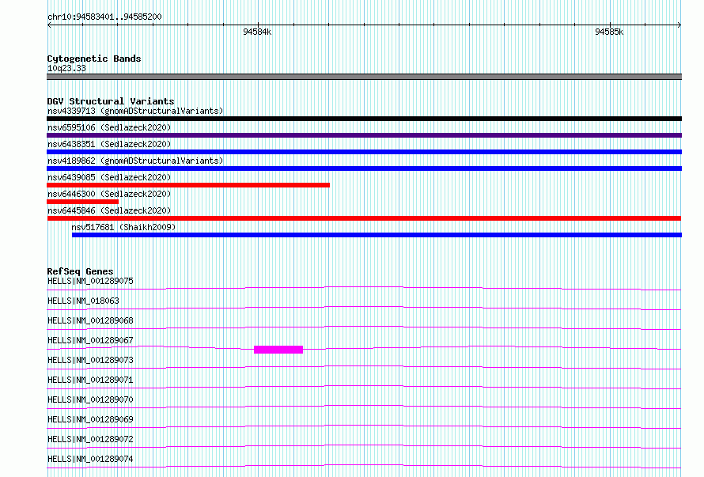Open the HELLS|NM_001289068 transcript label

point(90,321)
